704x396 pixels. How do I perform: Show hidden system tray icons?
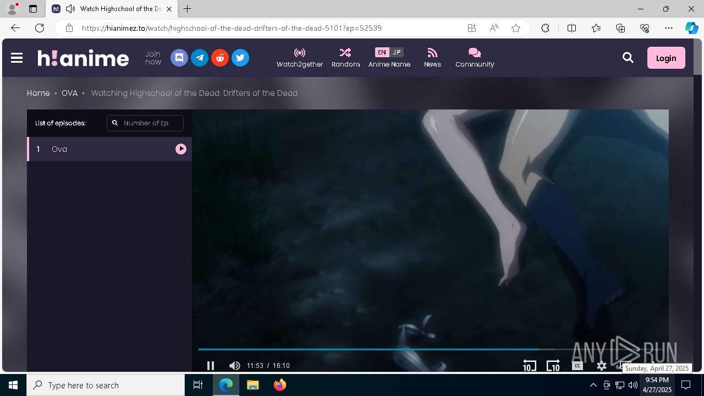(593, 385)
